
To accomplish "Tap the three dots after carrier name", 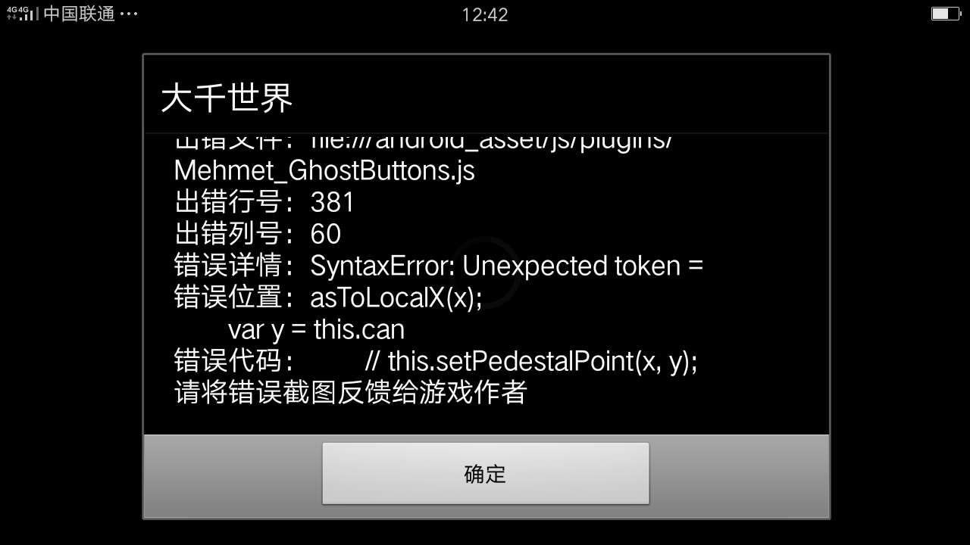I will point(129,14).
